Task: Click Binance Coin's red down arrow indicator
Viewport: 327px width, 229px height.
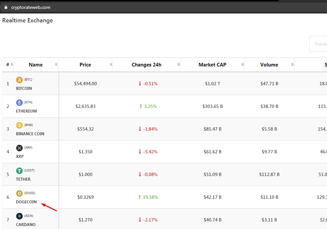Action: click(x=140, y=129)
